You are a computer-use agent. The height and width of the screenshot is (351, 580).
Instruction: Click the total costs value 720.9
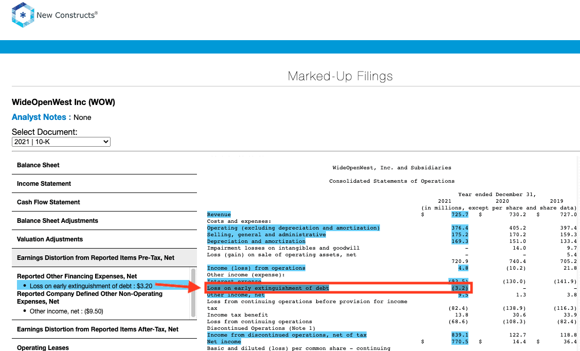click(x=460, y=261)
